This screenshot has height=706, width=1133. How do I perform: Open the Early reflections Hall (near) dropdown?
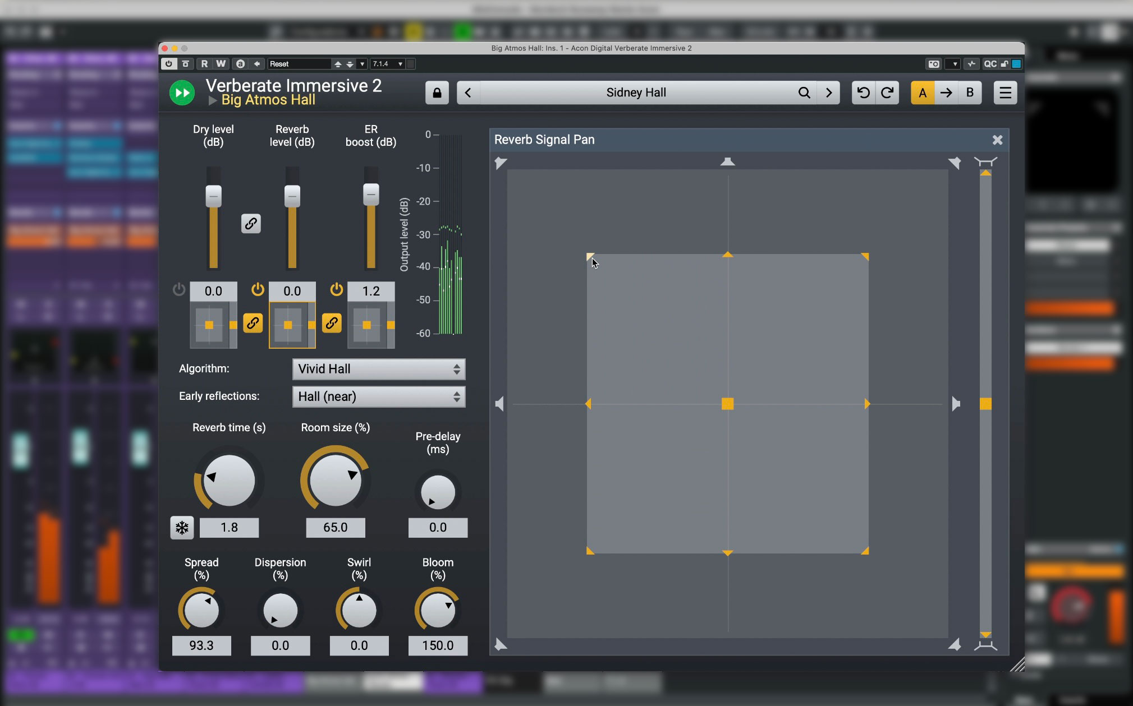pyautogui.click(x=378, y=396)
